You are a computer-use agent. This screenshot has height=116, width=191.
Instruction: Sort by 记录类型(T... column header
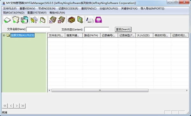pyautogui.click(x=127, y=35)
